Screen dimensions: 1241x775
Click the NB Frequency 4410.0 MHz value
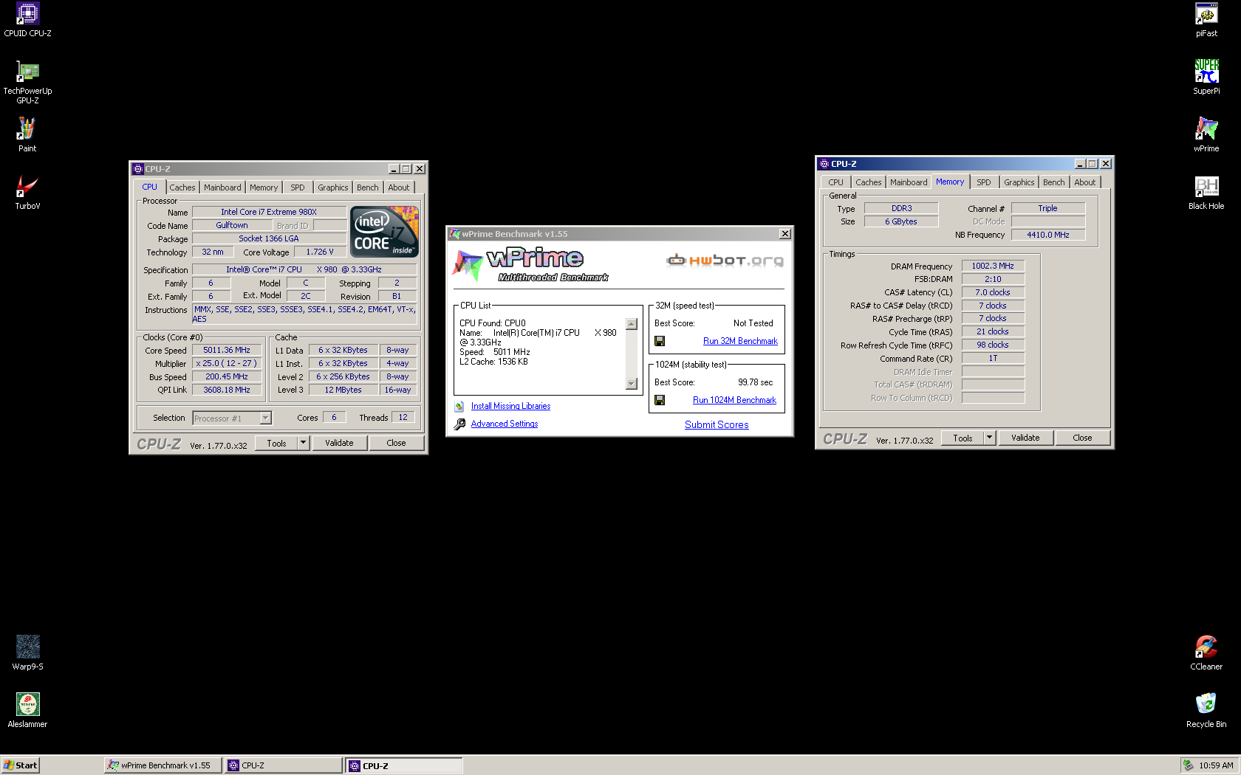coord(1048,235)
